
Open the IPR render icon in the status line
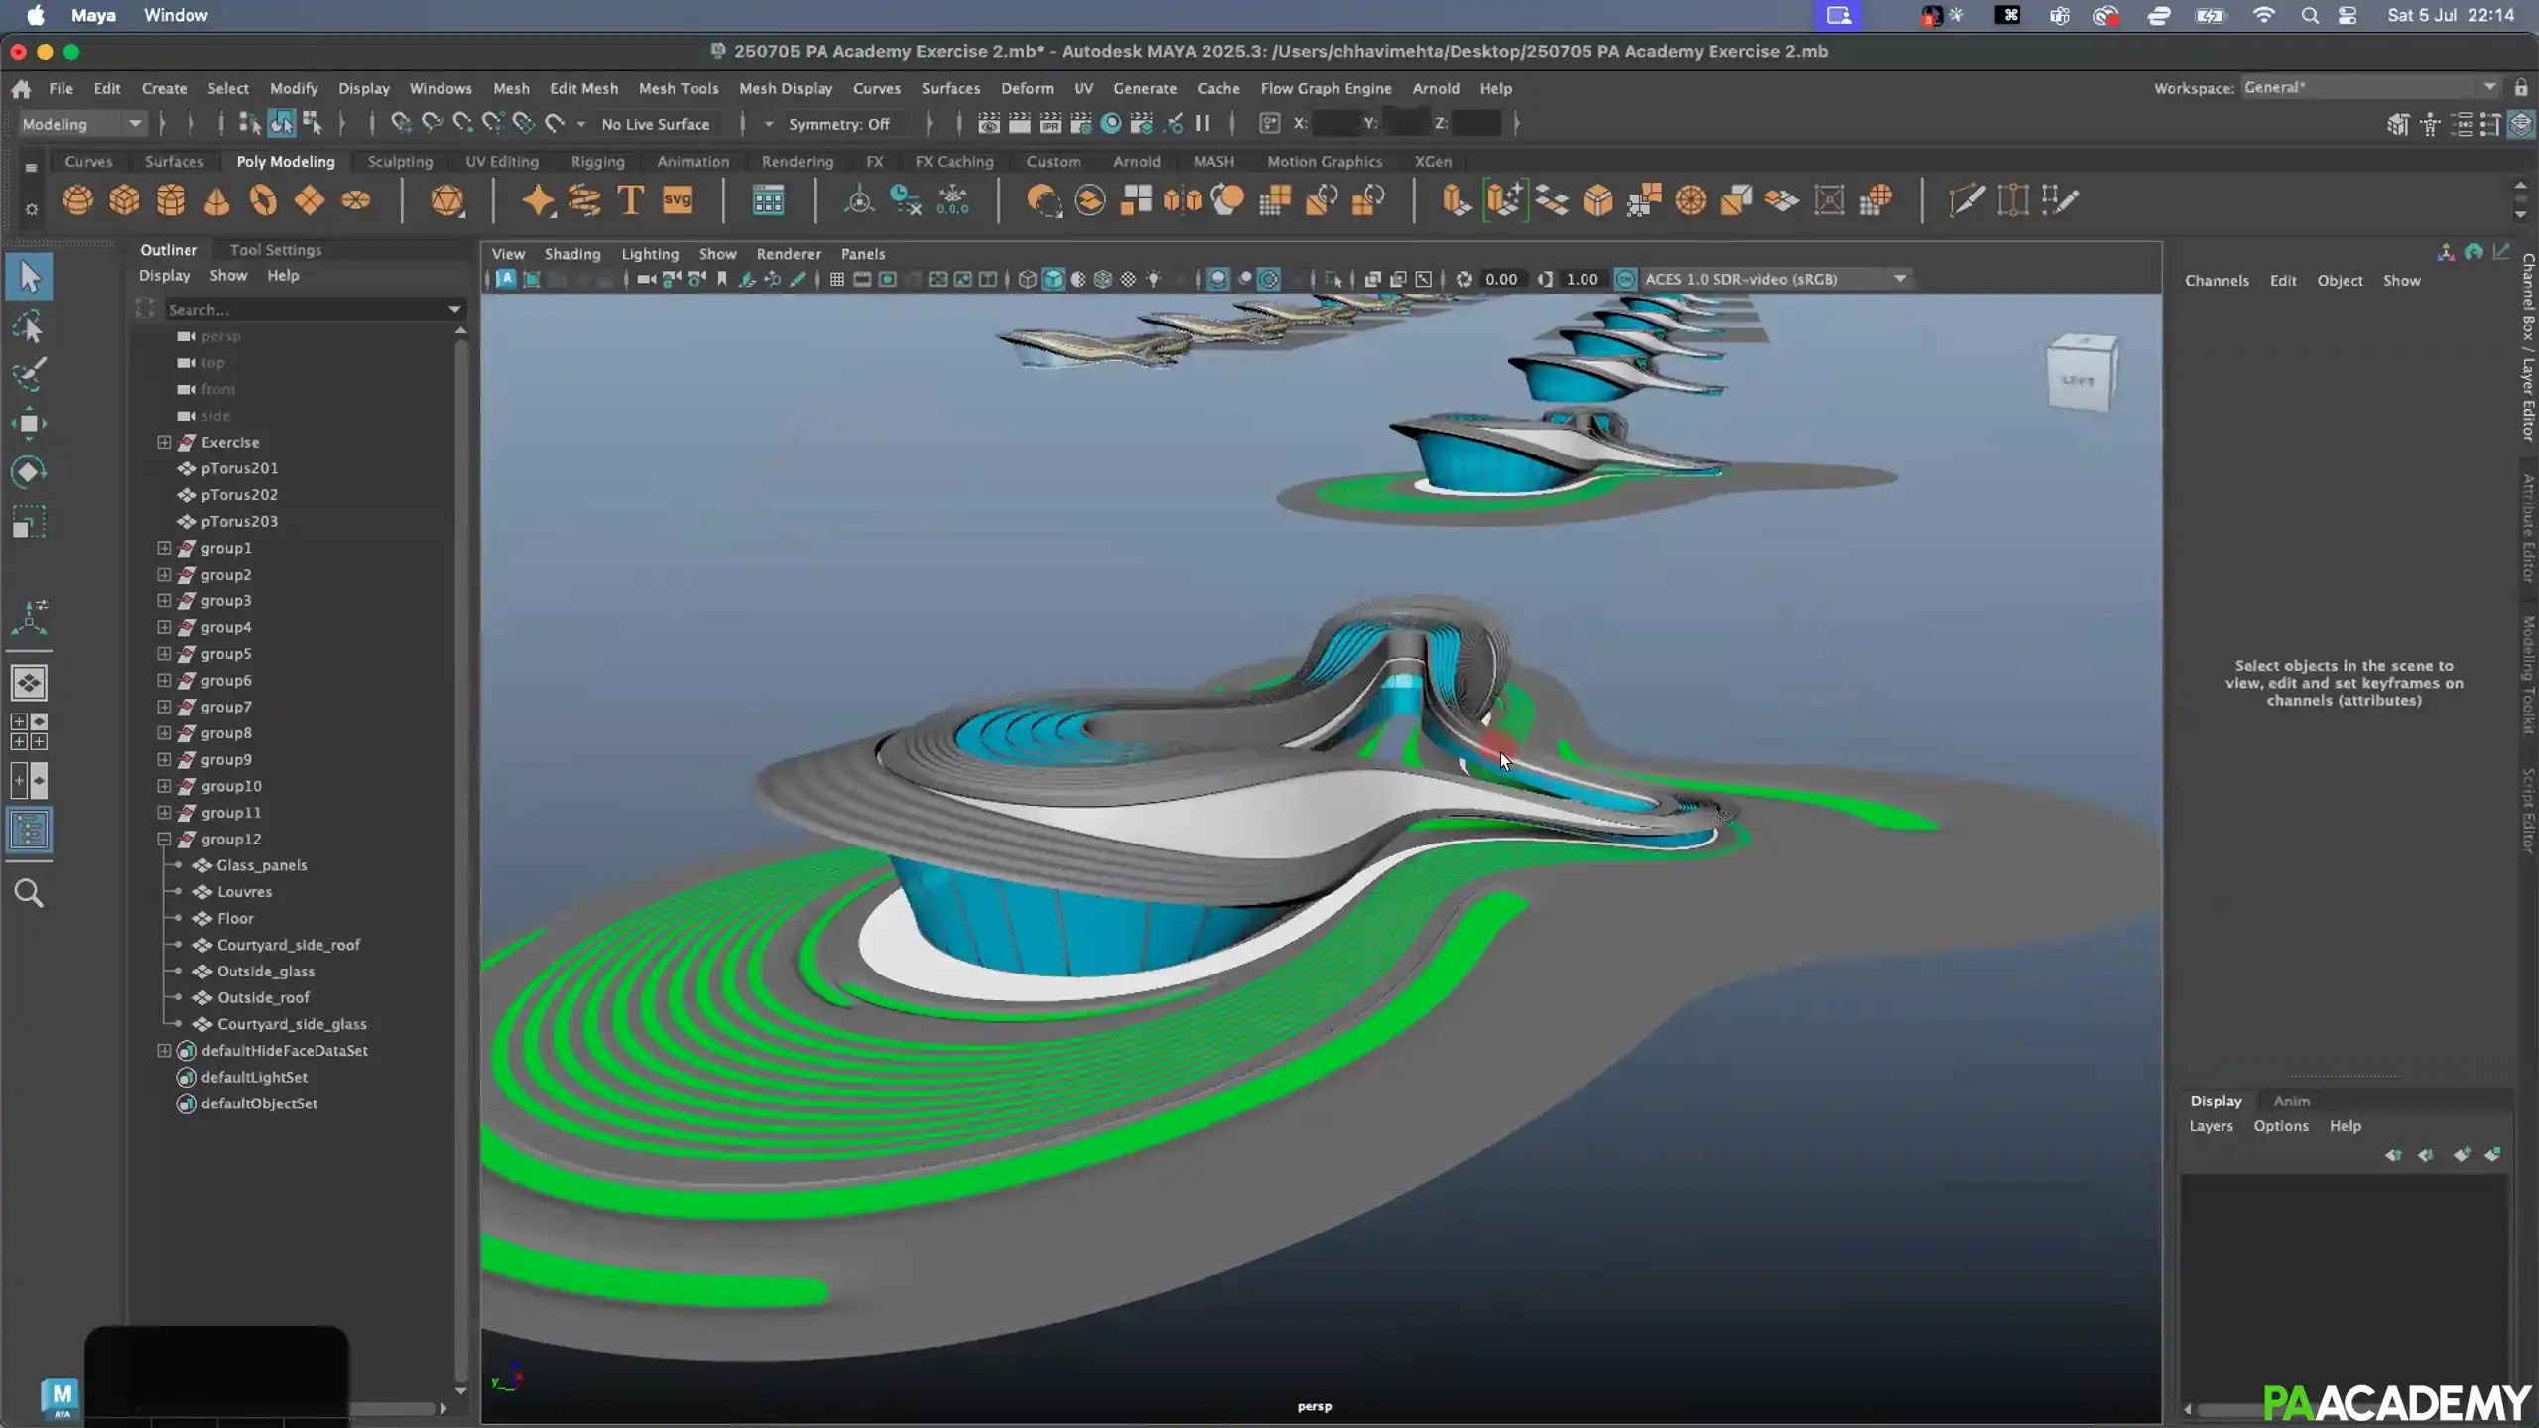coord(1049,123)
